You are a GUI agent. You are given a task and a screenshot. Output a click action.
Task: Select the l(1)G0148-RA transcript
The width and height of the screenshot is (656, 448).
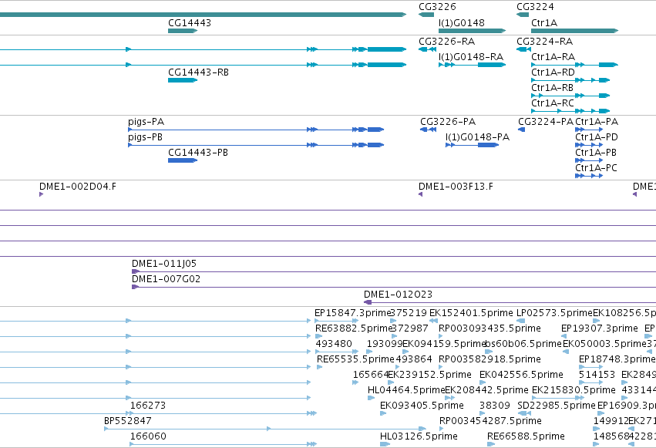click(472, 65)
